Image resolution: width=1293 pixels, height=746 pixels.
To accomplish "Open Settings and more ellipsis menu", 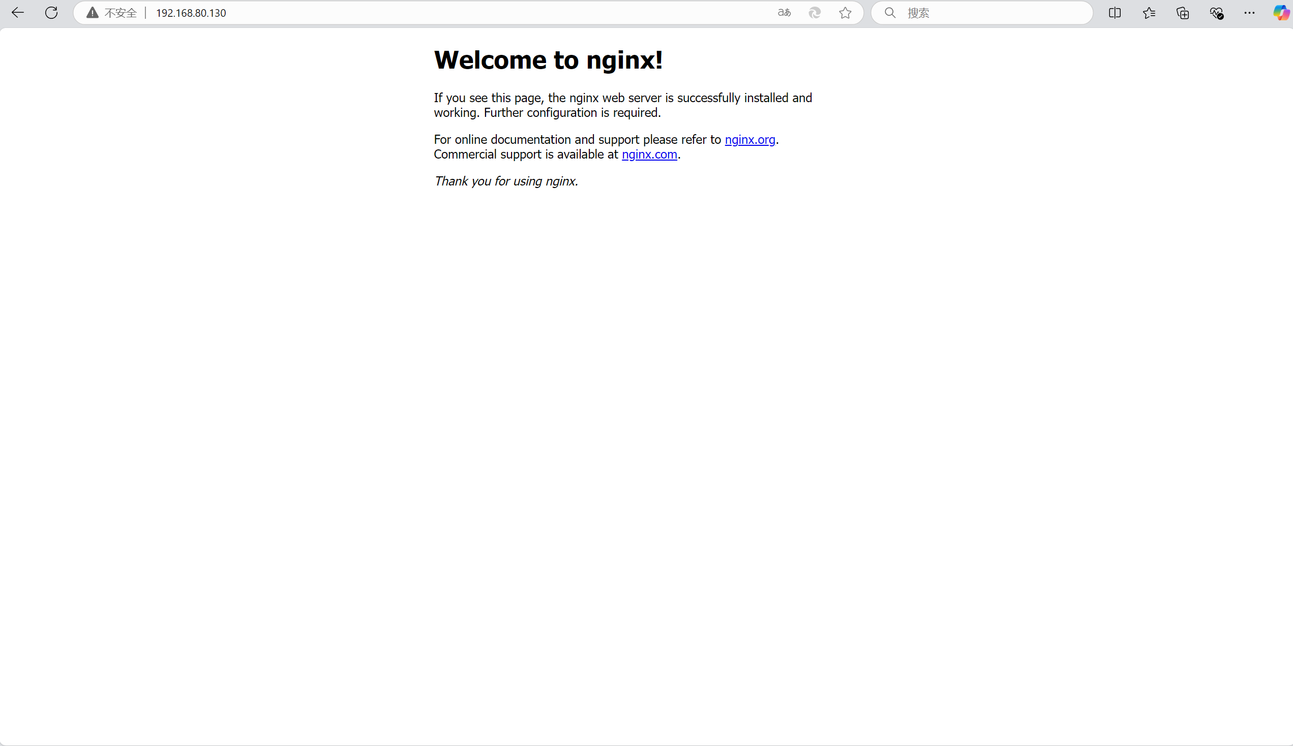I will coord(1249,13).
